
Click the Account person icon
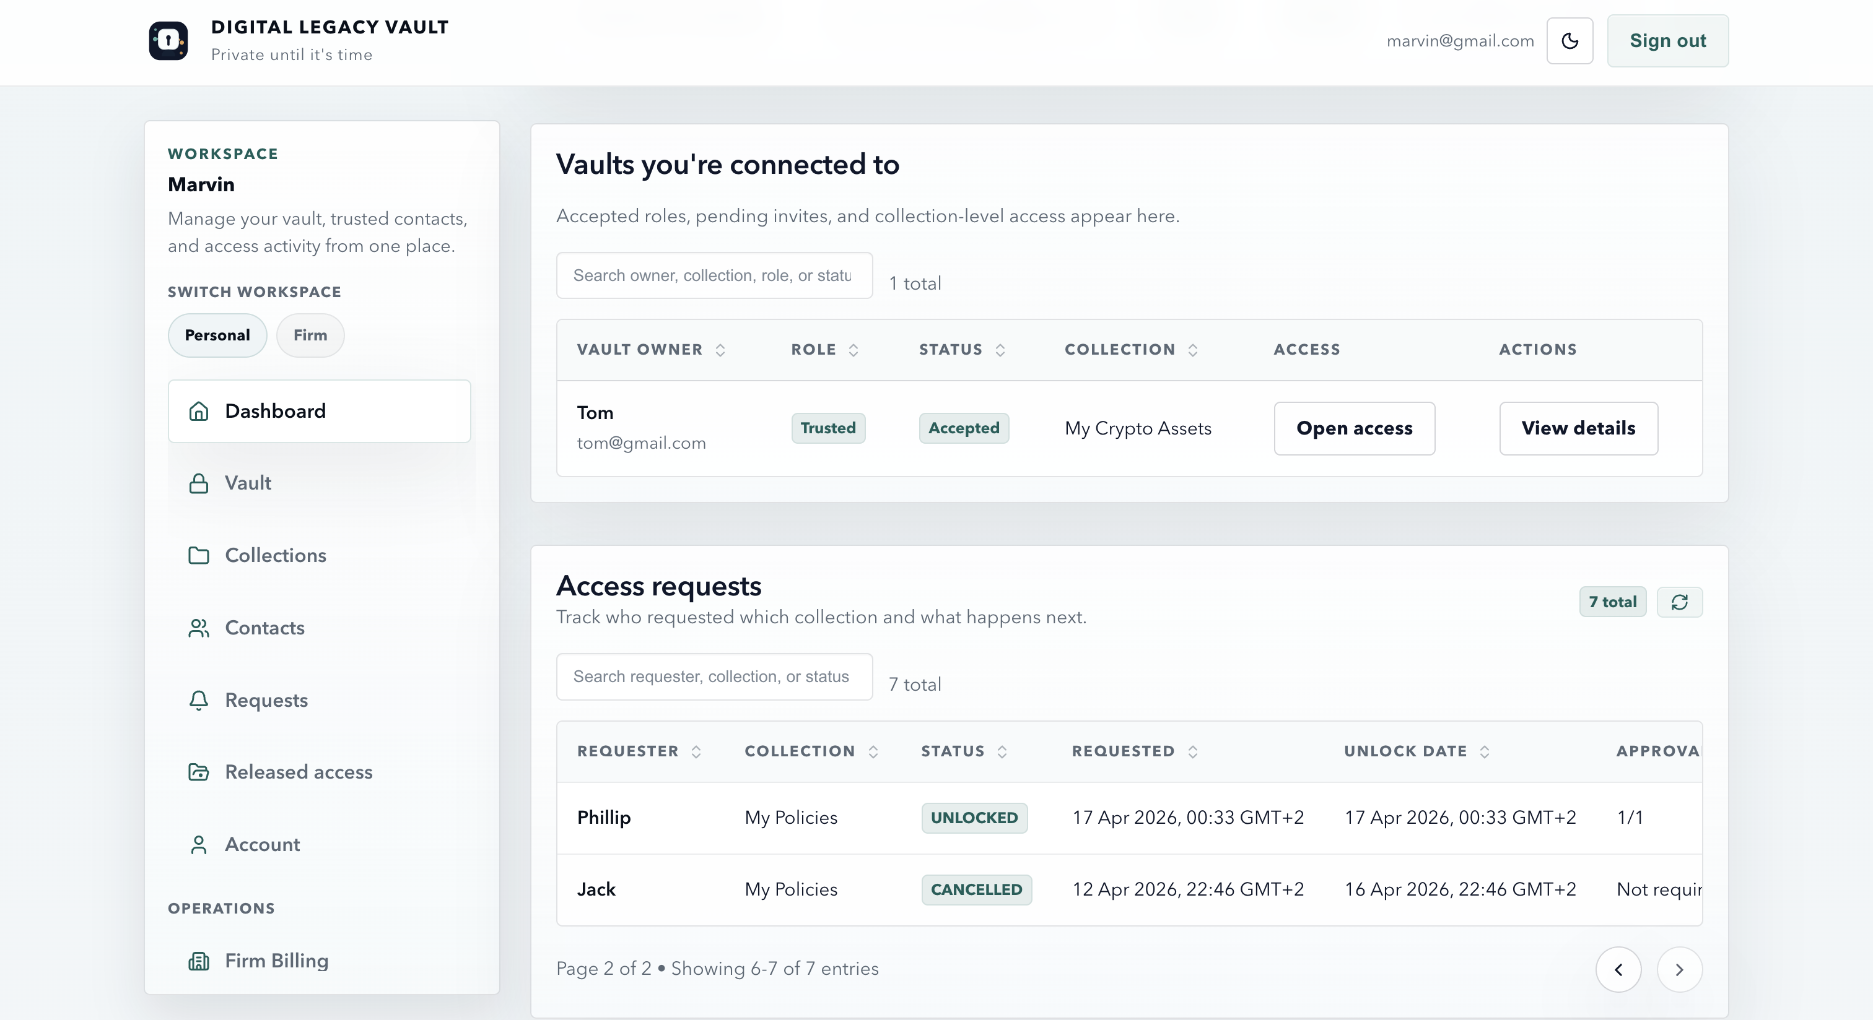coord(198,844)
